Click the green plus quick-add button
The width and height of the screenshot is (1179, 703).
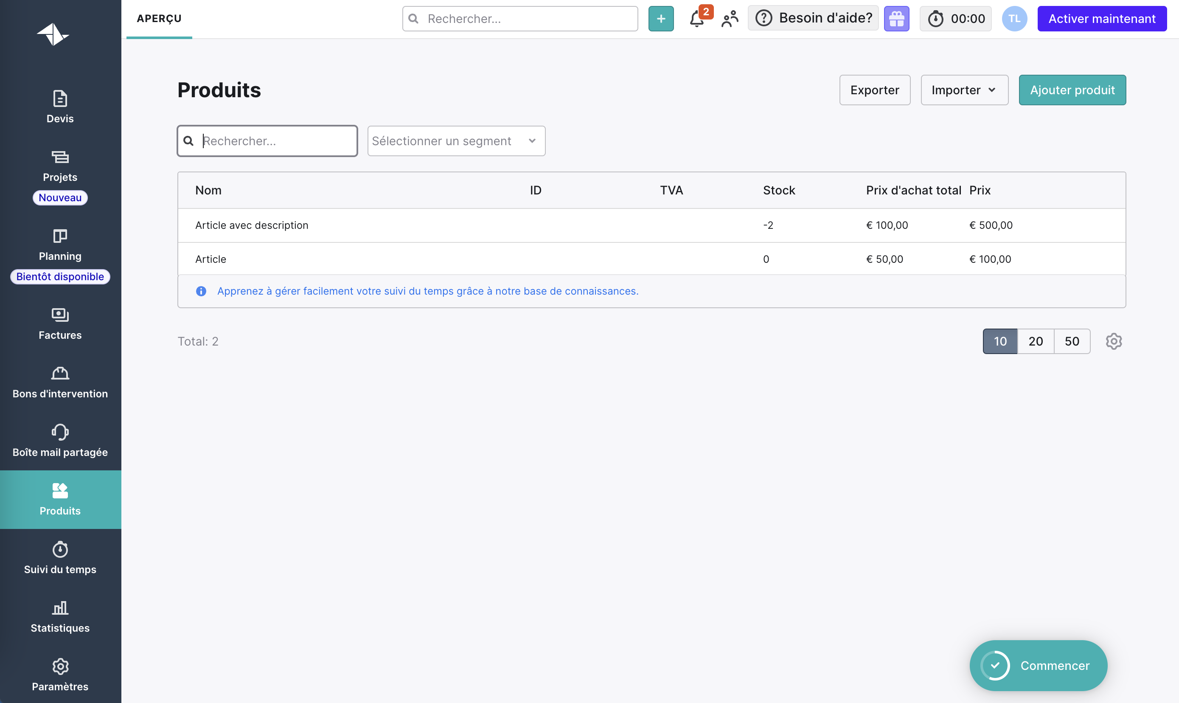tap(661, 19)
